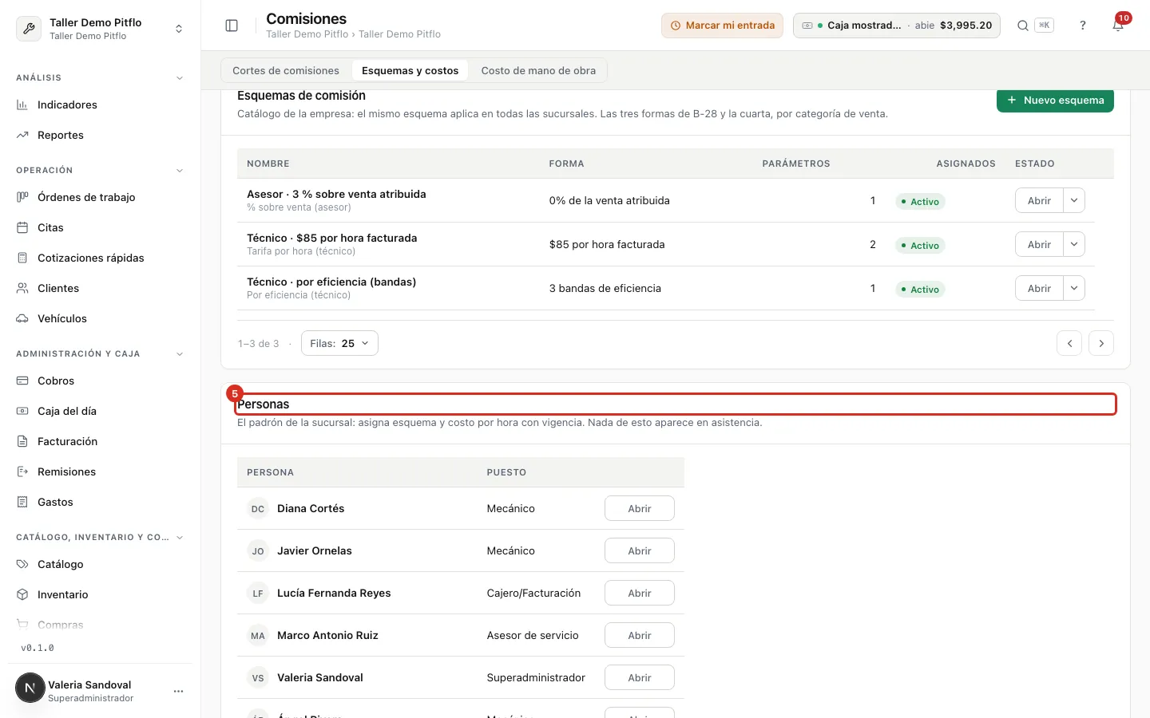Click the Clientes people icon
1150x718 pixels.
click(x=22, y=288)
